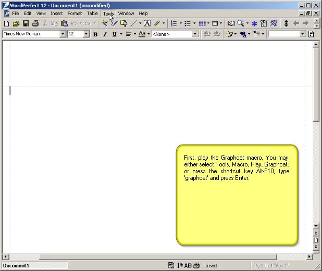Click the QuickFonts script F icon

tap(230, 34)
